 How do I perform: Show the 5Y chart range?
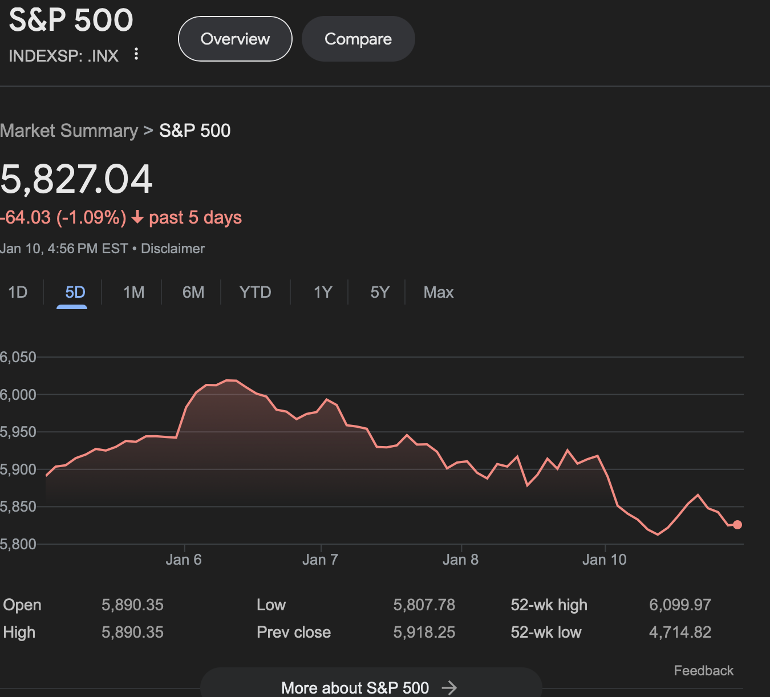(x=380, y=293)
